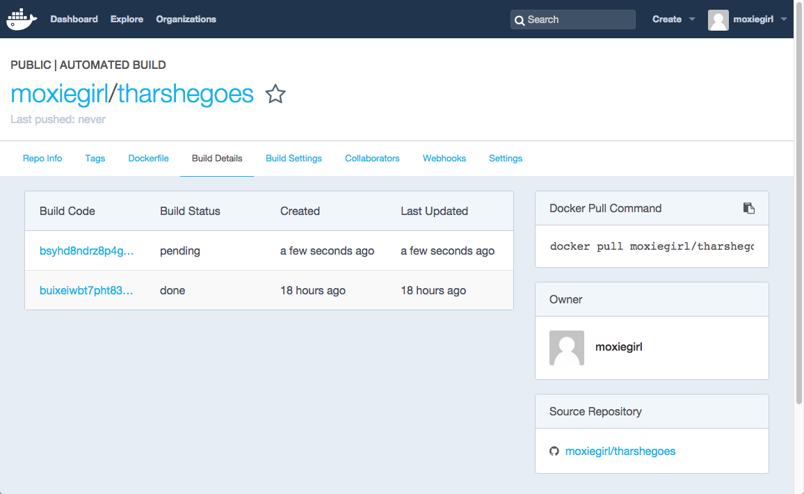The width and height of the screenshot is (804, 494).
Task: Copy the Docker pull command
Action: [x=749, y=208]
